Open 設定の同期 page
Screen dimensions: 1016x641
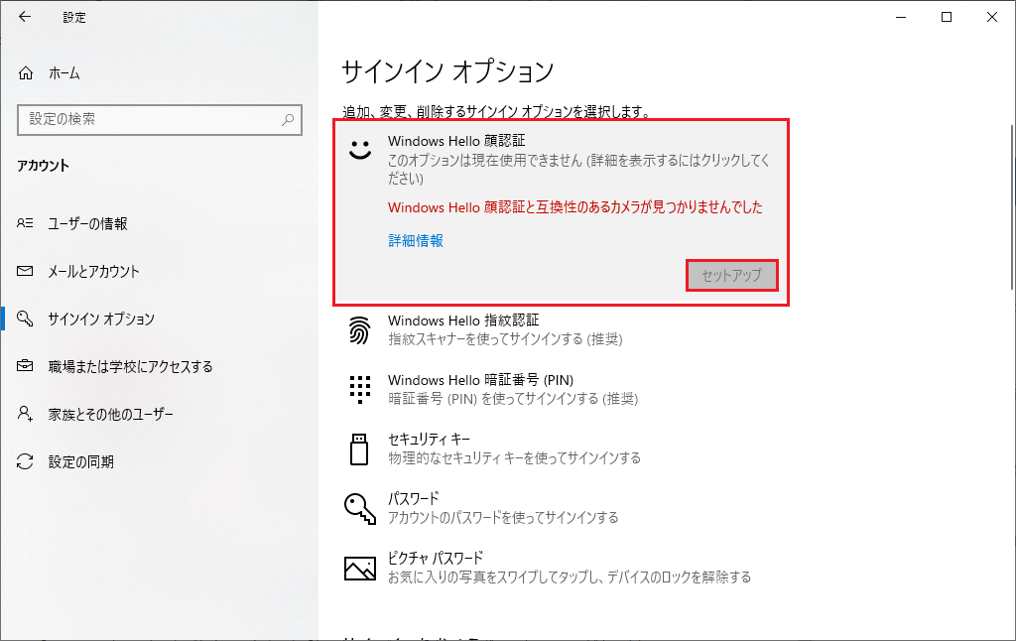[x=80, y=462]
